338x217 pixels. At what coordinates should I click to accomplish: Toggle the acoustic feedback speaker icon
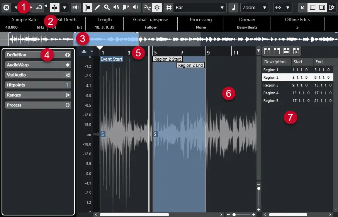click(76, 8)
